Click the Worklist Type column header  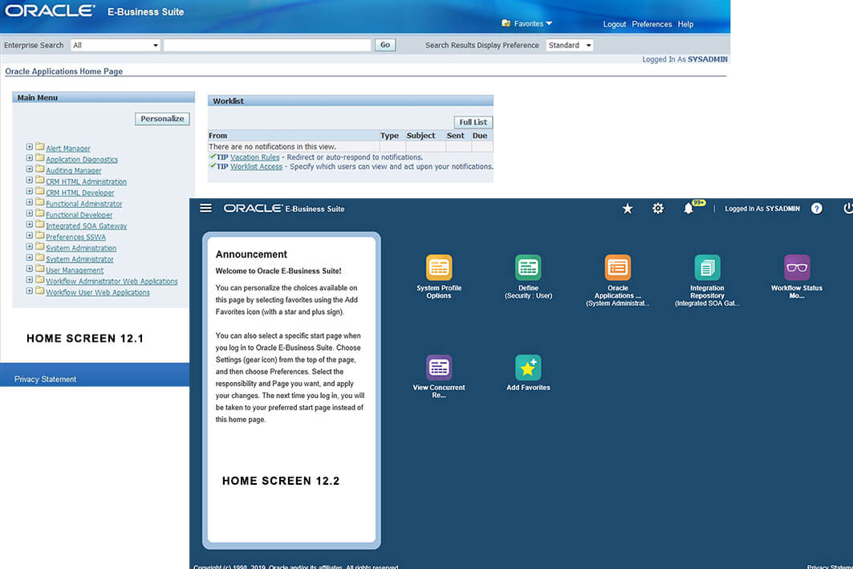click(x=389, y=136)
